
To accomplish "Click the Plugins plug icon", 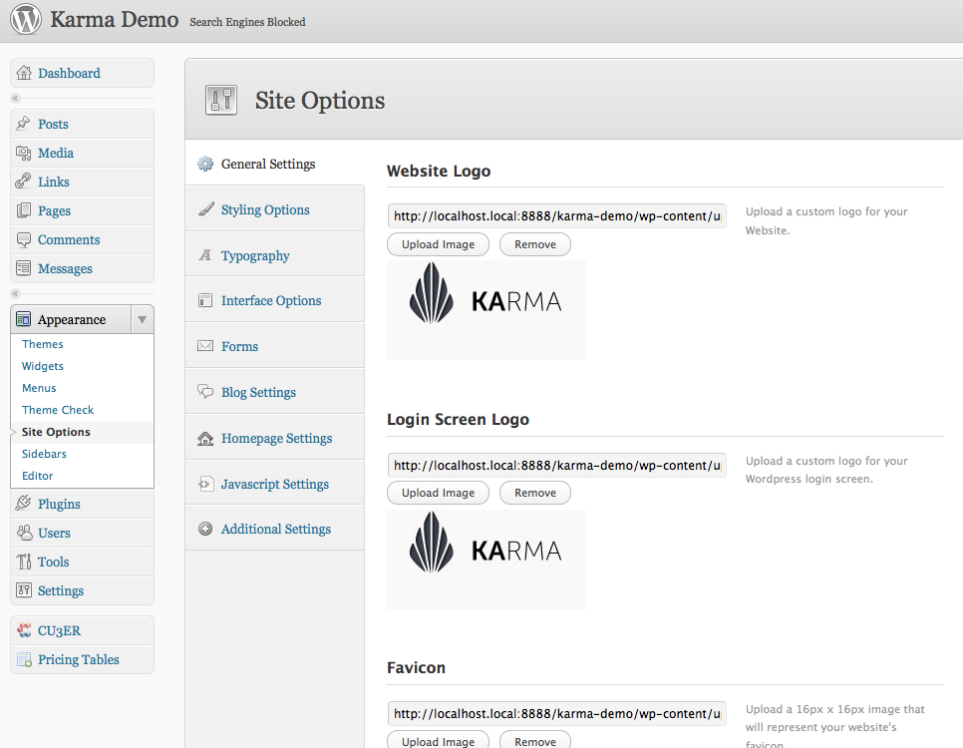I will (24, 504).
